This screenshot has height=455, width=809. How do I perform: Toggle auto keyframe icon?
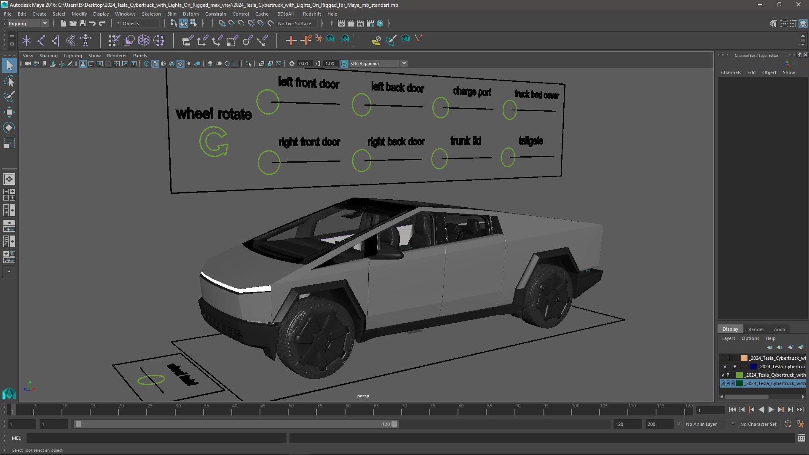point(788,424)
